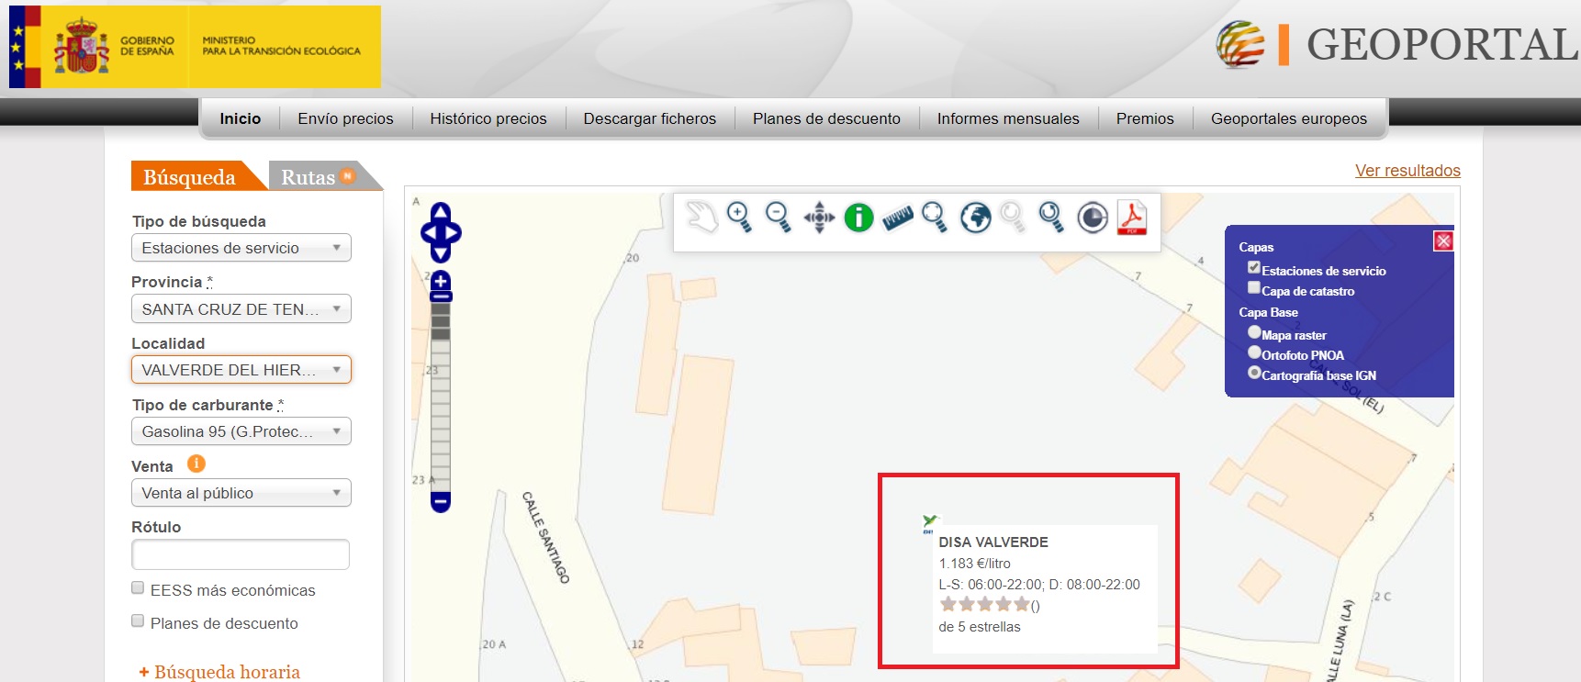Enable the Capa de catastro layer
Image resolution: width=1581 pixels, height=682 pixels.
pos(1253,287)
